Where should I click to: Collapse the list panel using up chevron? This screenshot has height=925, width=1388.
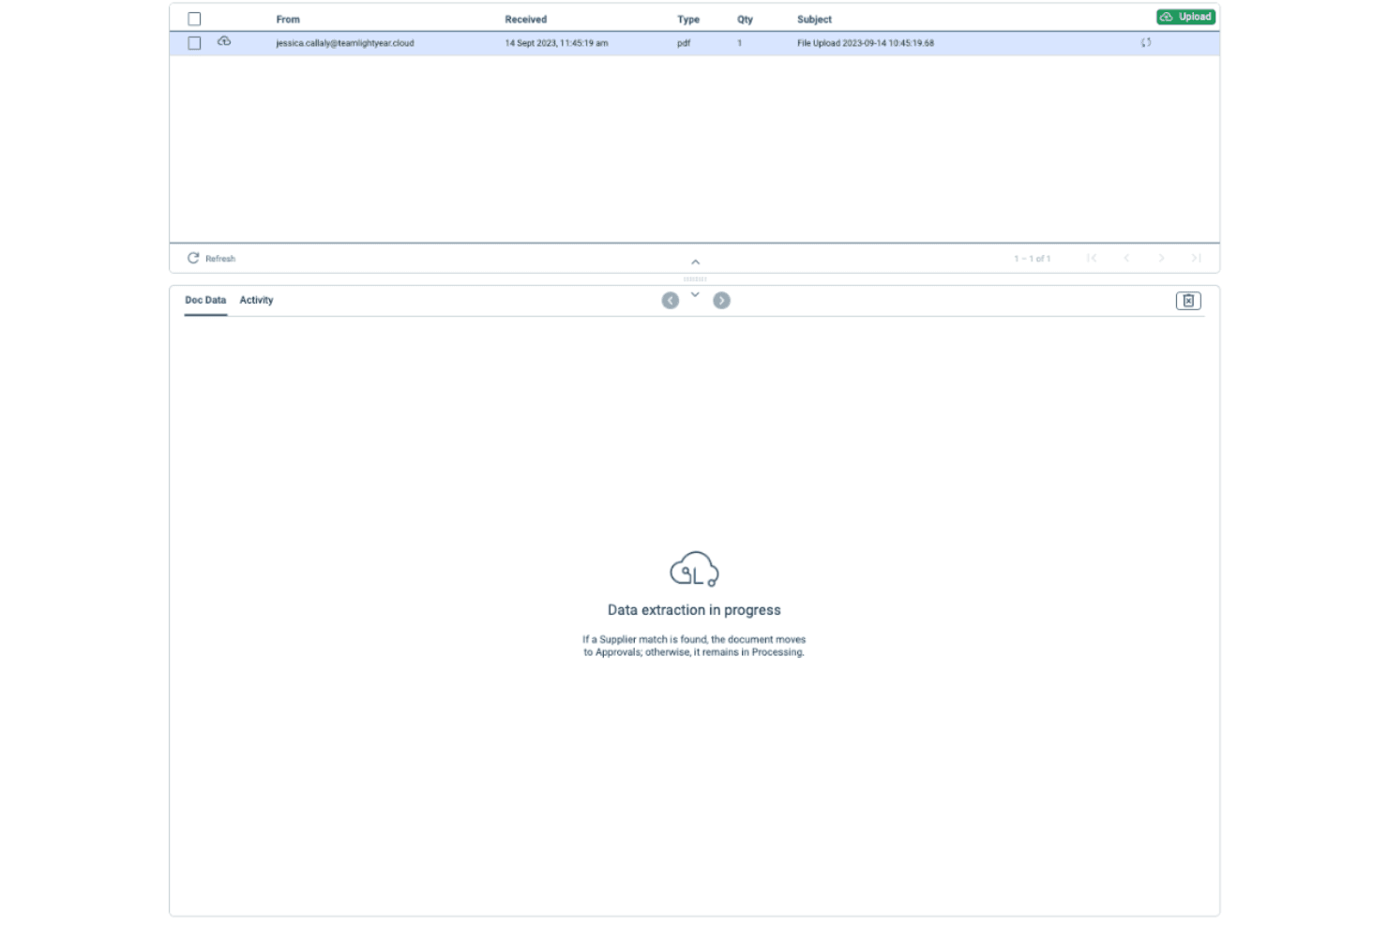pyautogui.click(x=695, y=262)
